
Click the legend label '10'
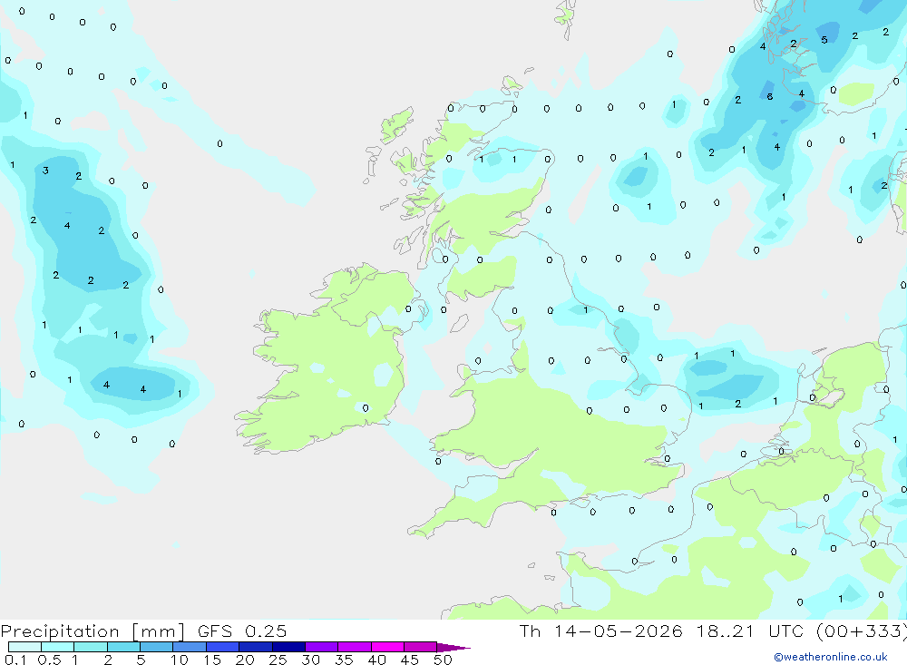179,660
